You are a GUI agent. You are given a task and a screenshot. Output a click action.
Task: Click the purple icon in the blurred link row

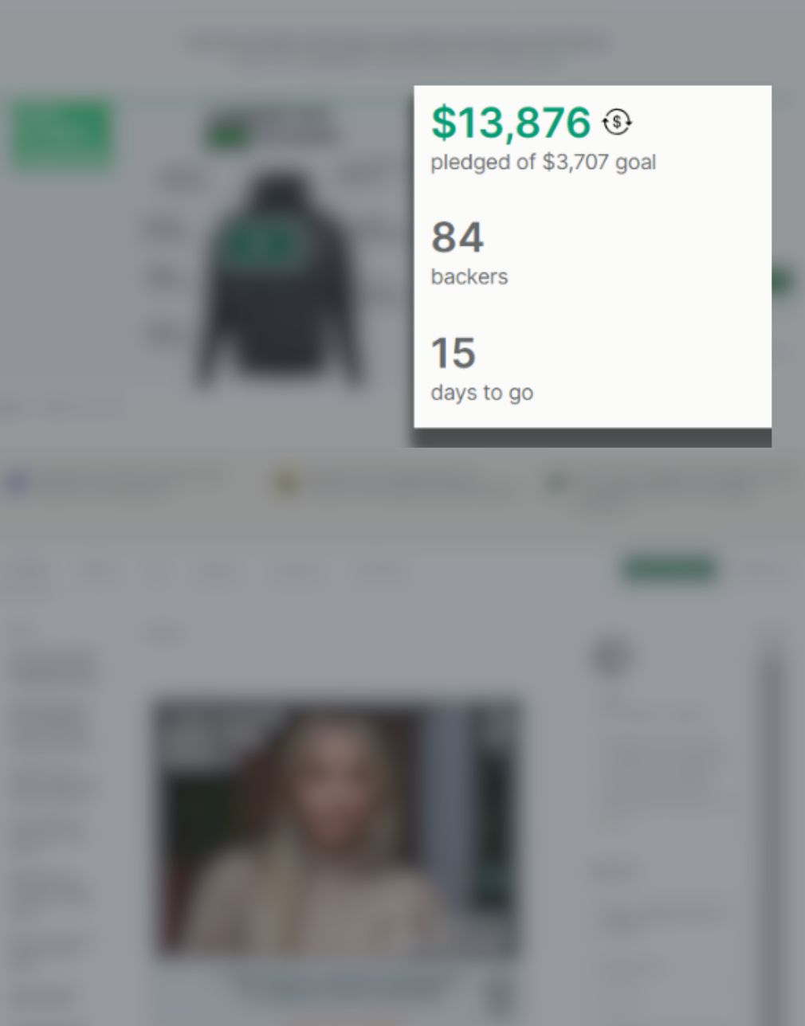(x=17, y=484)
